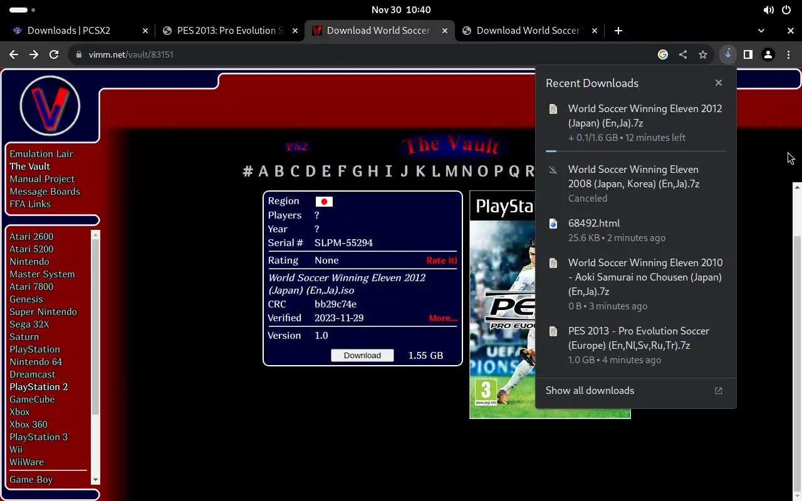802x501 pixels.
Task: Open the clock showing Nov 30 10:40
Action: click(x=401, y=10)
